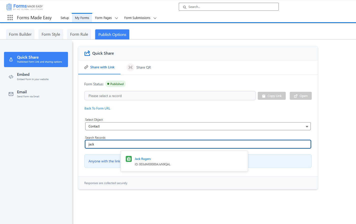Screen dimensions: 356x224
Task: Click the Quick Share header icon
Action: pos(87,53)
